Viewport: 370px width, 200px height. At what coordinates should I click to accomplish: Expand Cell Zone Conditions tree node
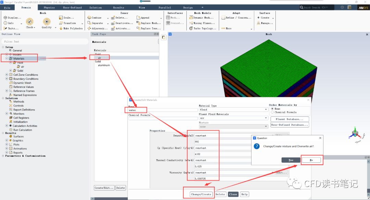[x=7, y=75]
